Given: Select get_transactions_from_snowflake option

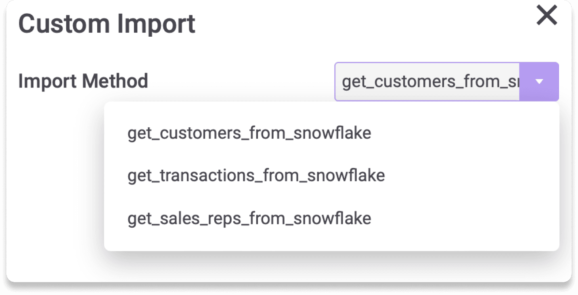Looking at the screenshot, I should (256, 175).
